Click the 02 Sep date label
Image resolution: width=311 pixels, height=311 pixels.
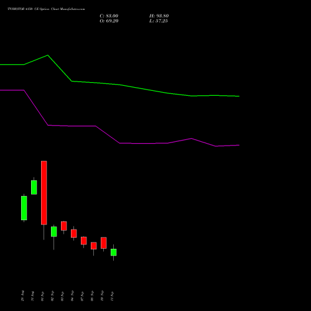coord(52,295)
